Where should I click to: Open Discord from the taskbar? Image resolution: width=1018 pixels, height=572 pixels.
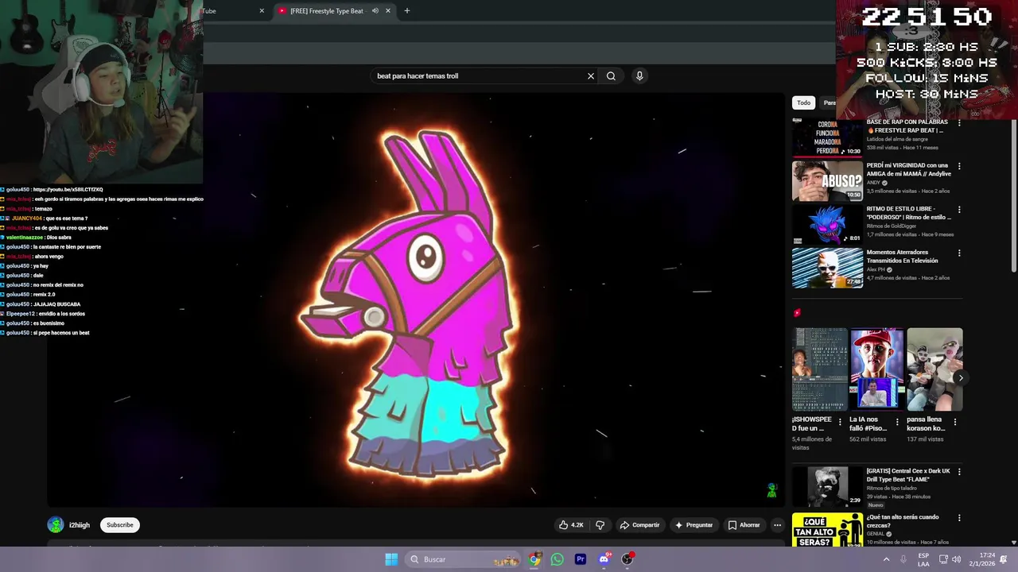coord(604,559)
